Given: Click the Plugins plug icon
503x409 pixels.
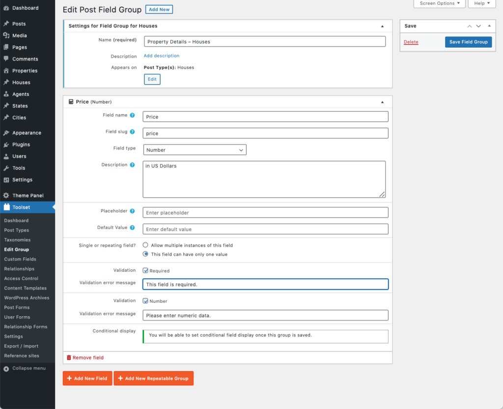Looking at the screenshot, I should point(6,145).
